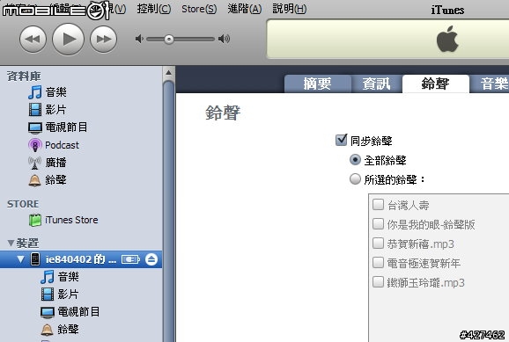Click the battery status icon on device row
The height and width of the screenshot is (342, 509).
(x=130, y=259)
